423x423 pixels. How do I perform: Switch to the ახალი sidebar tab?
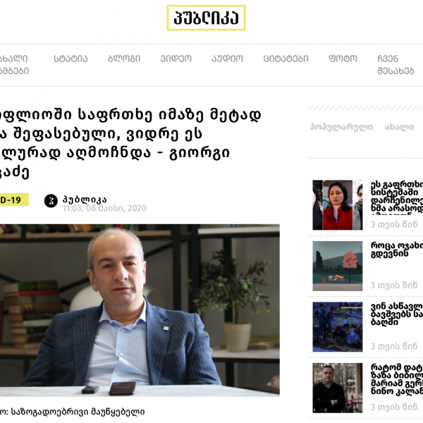(x=399, y=127)
